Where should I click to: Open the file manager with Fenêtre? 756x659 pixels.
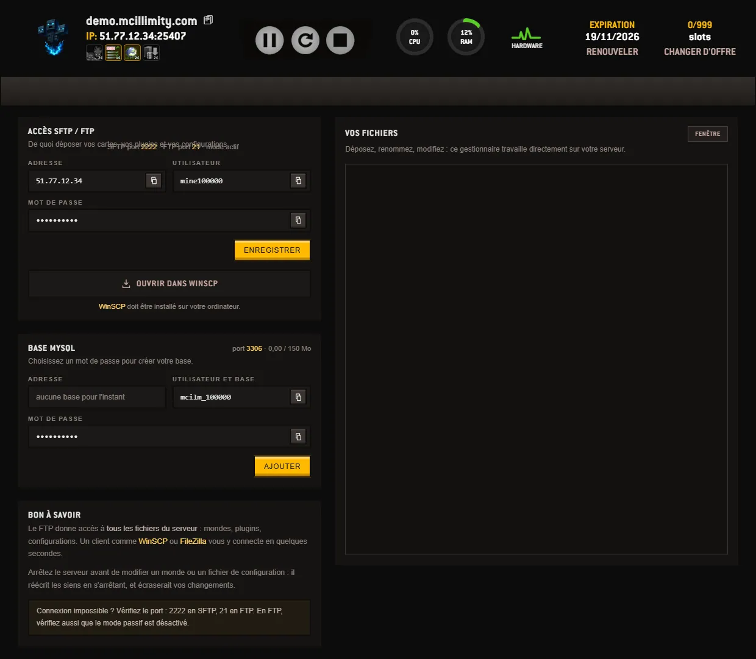(707, 134)
